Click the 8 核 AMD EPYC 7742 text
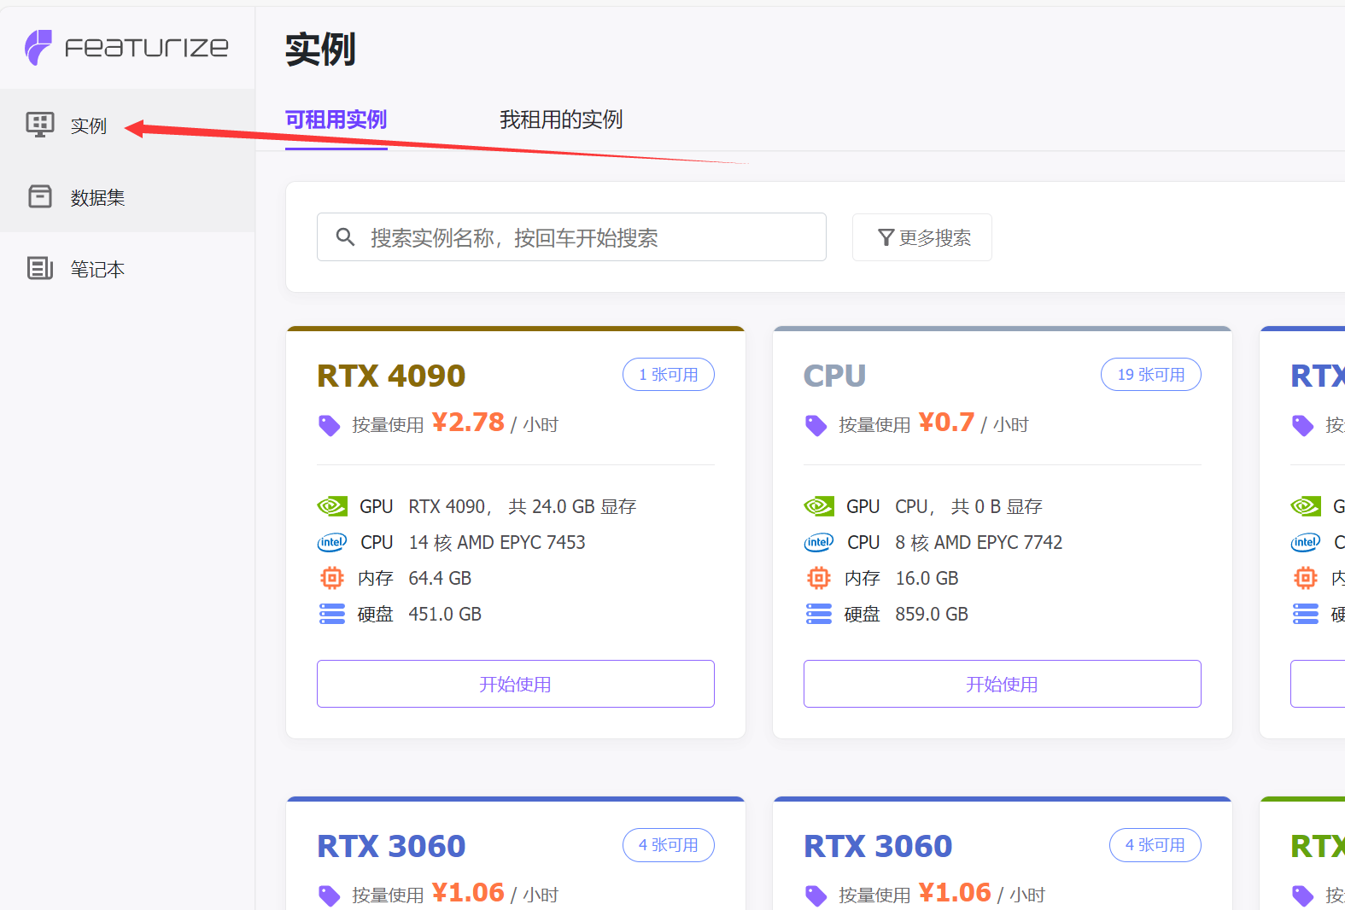This screenshot has height=910, width=1345. [x=979, y=543]
